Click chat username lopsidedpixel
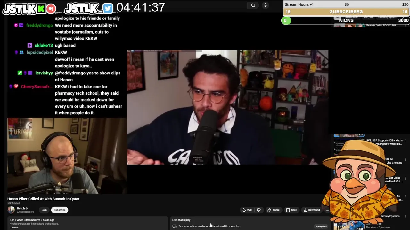 click(x=39, y=52)
